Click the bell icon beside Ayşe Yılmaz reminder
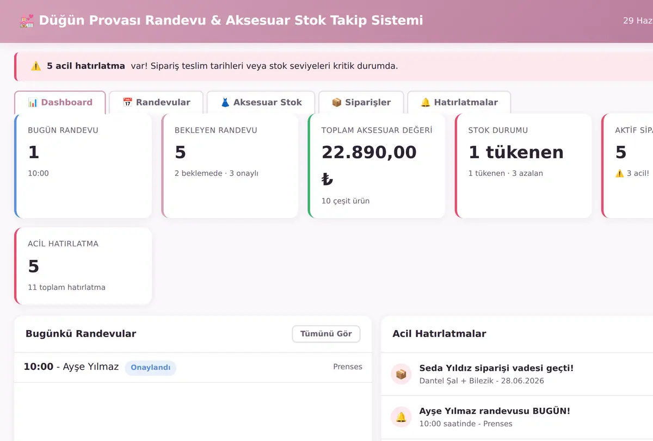Image resolution: width=653 pixels, height=441 pixels. coord(401,417)
